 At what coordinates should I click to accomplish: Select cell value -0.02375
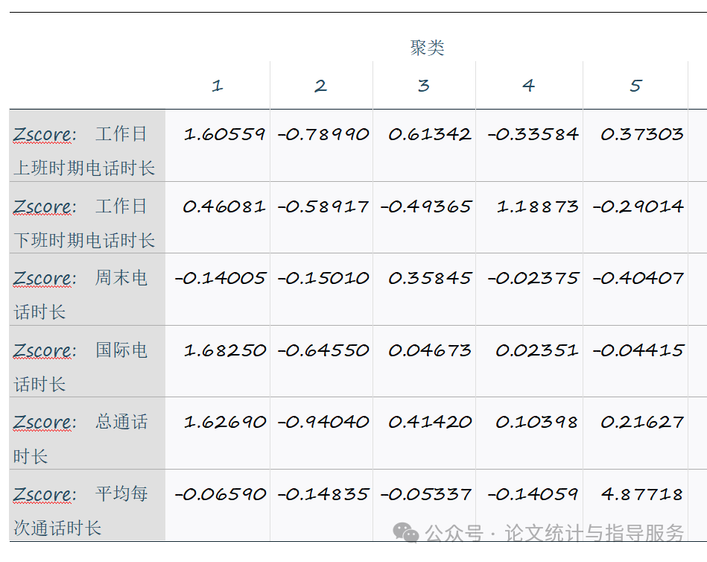coord(533,278)
